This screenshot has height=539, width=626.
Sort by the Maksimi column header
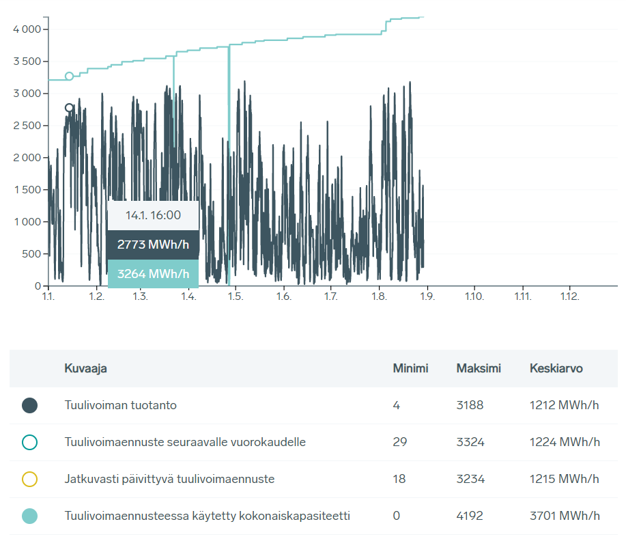tap(479, 368)
